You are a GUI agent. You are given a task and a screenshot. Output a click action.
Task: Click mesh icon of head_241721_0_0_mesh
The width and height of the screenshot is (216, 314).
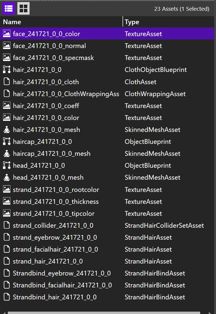[x=7, y=177]
